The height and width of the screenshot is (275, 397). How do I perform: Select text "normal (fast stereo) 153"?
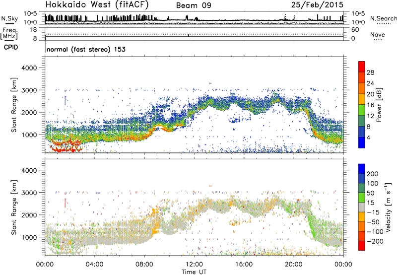pyautogui.click(x=86, y=49)
